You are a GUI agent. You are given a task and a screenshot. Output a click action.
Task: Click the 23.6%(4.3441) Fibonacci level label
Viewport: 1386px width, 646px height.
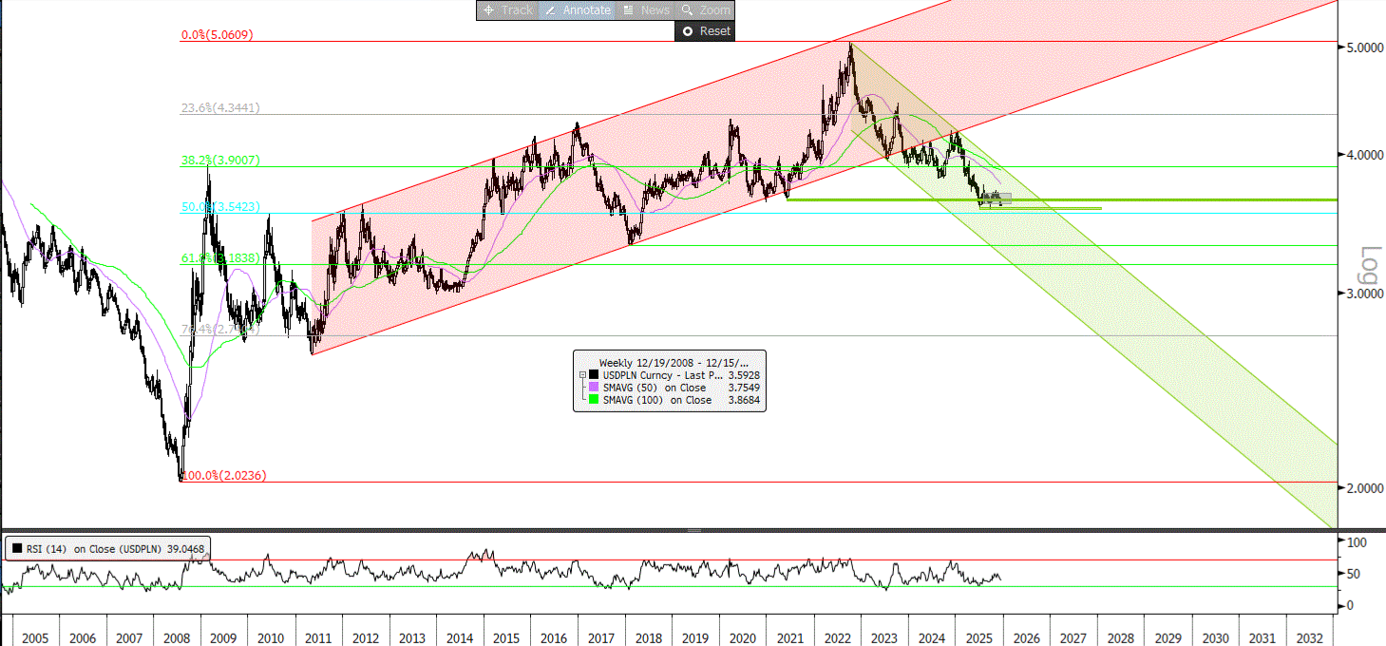(x=220, y=108)
